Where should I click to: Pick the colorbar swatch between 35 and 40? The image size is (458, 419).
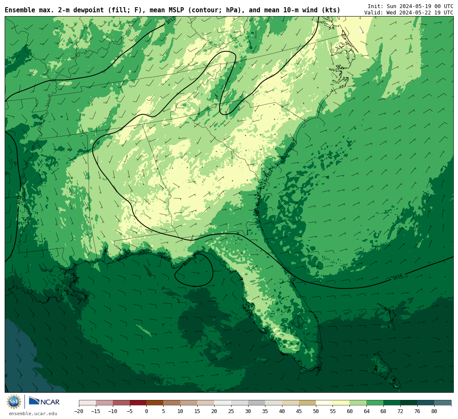(274, 403)
